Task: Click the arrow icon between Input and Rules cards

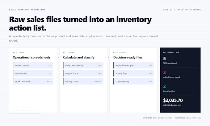Action: tap(58, 57)
